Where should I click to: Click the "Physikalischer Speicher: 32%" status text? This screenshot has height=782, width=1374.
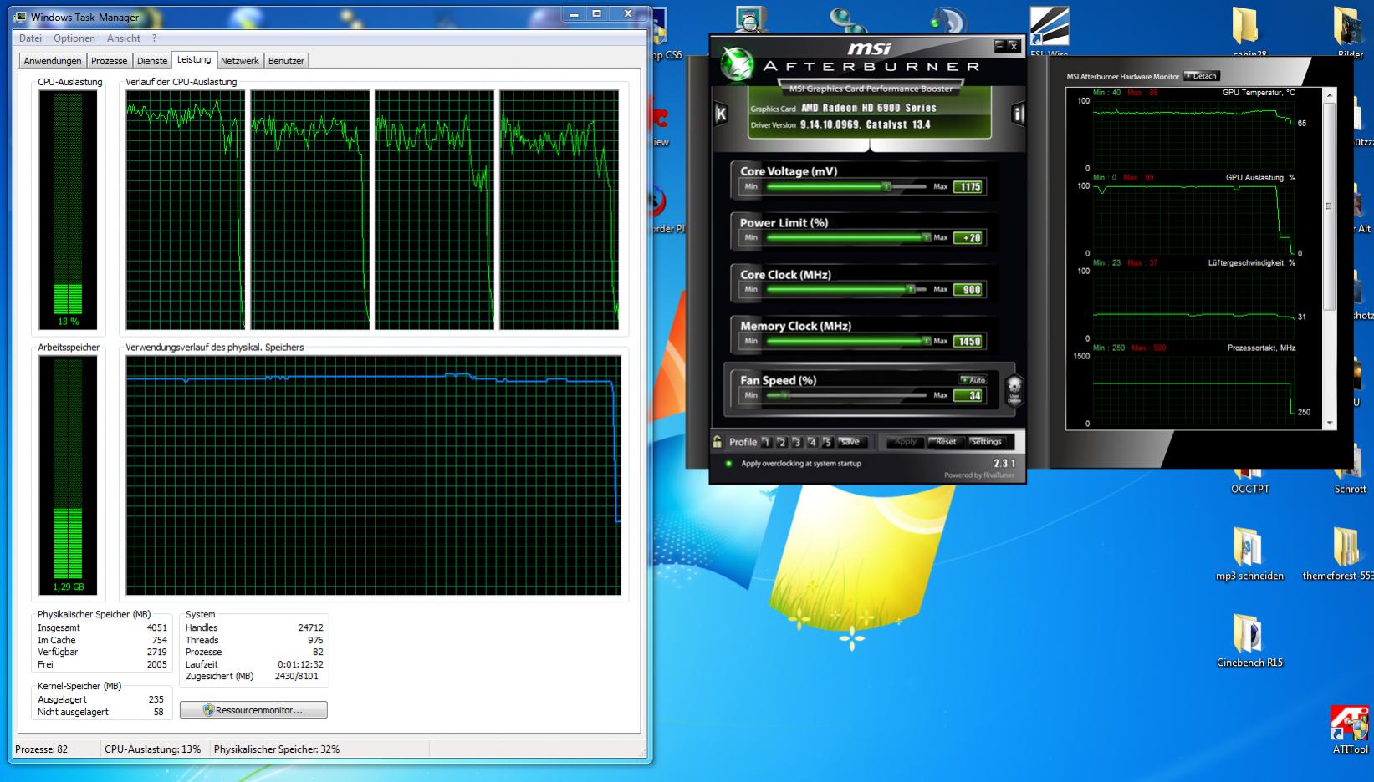[277, 749]
